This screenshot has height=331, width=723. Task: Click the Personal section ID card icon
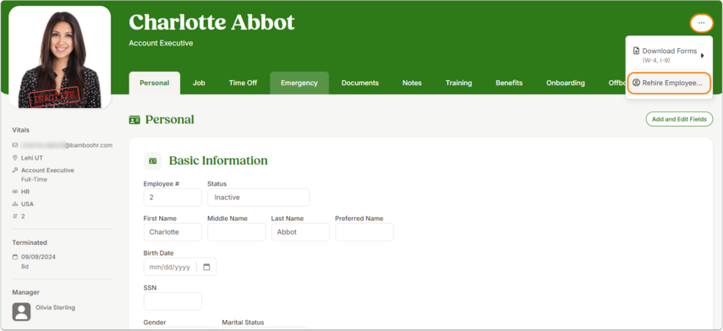click(134, 120)
